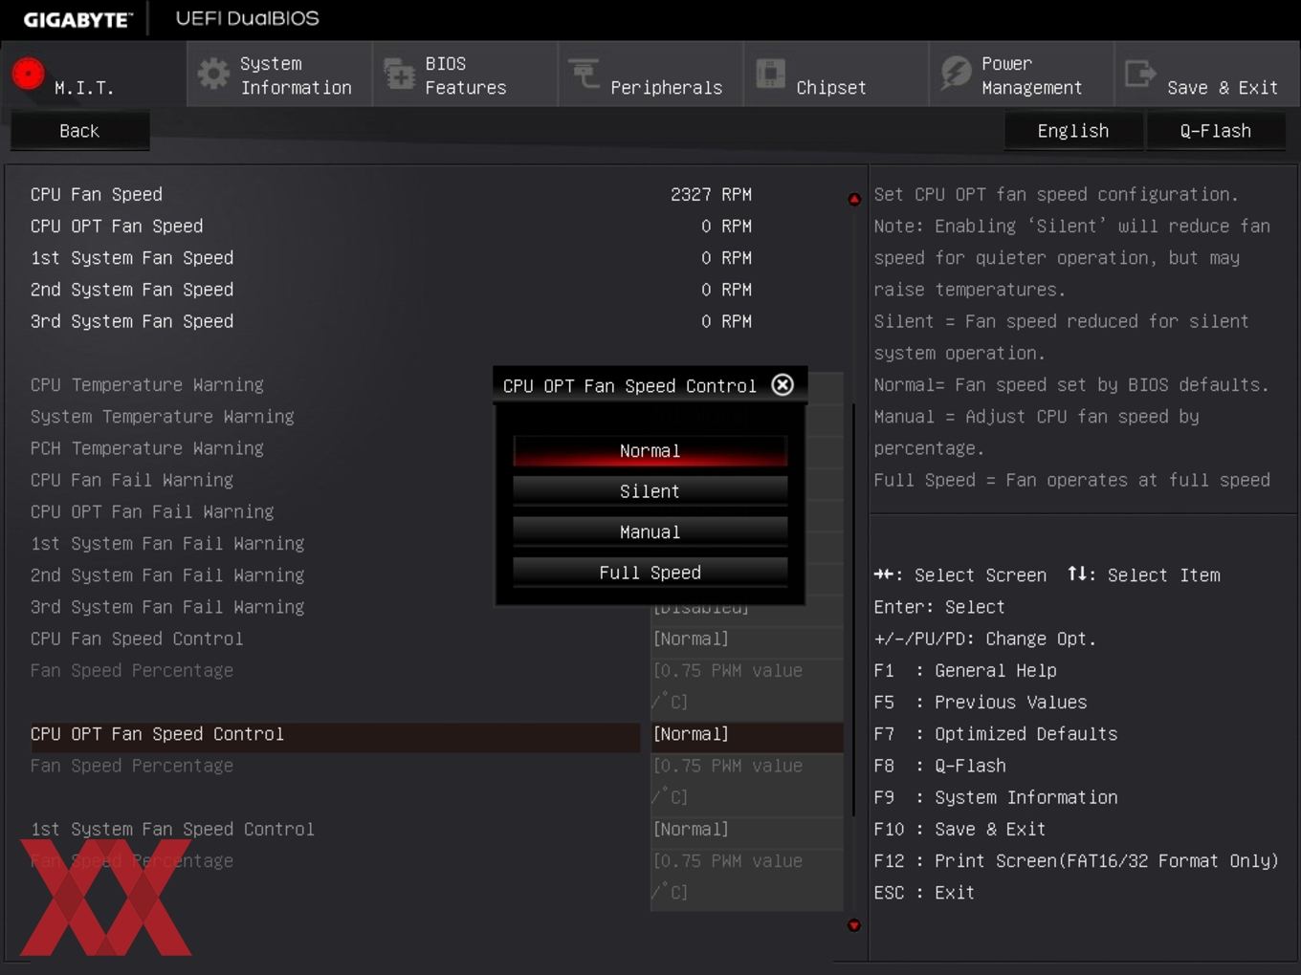Click the F7 Optimized Defaults help entry
This screenshot has height=975, width=1301.
995,734
